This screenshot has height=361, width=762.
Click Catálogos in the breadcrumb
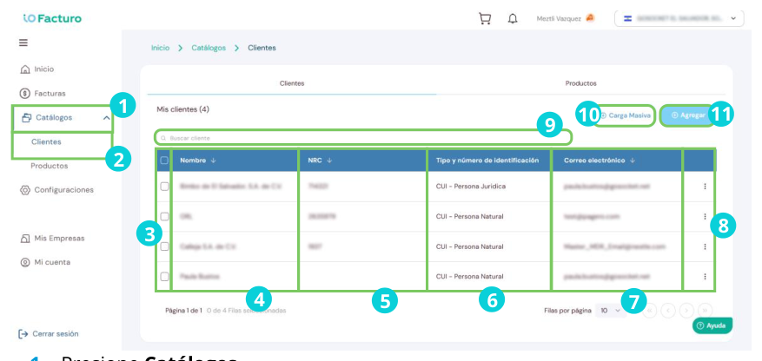pos(209,48)
